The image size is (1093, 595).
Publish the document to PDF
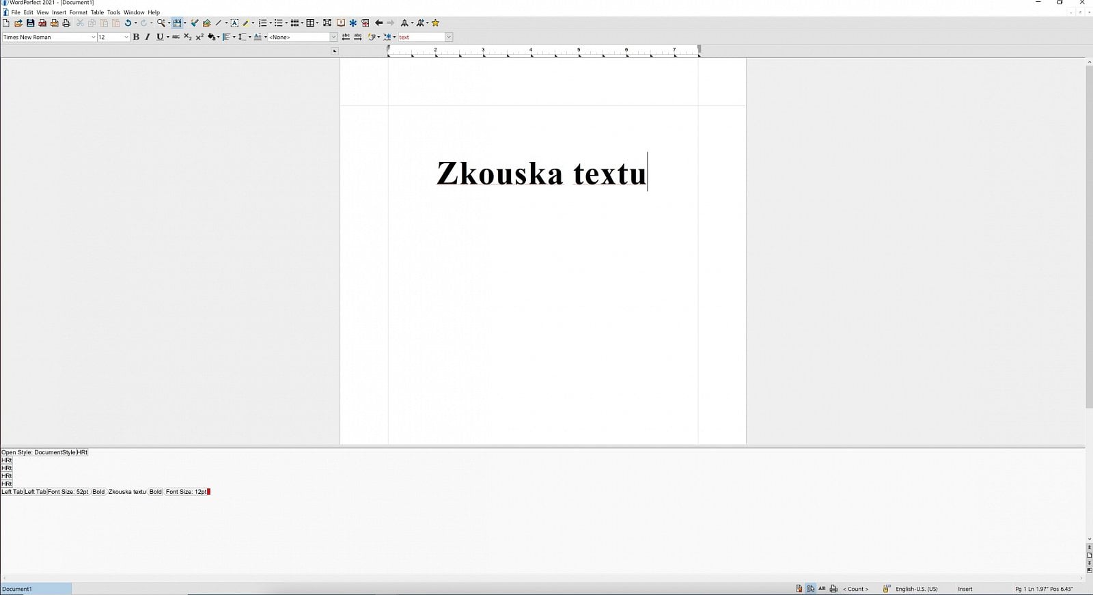click(42, 23)
